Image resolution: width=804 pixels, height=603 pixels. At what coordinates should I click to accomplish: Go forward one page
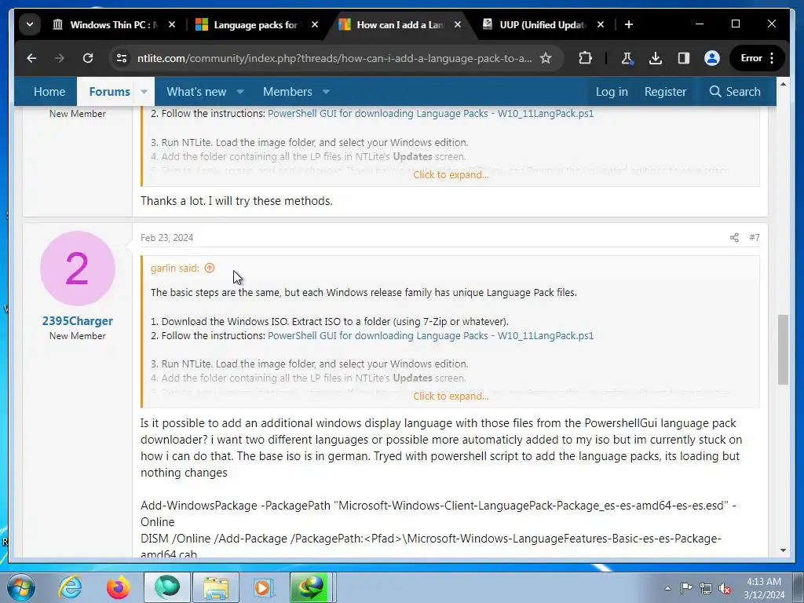point(60,58)
